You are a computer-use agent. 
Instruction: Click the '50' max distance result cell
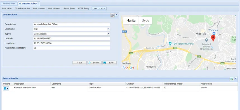click(181, 88)
